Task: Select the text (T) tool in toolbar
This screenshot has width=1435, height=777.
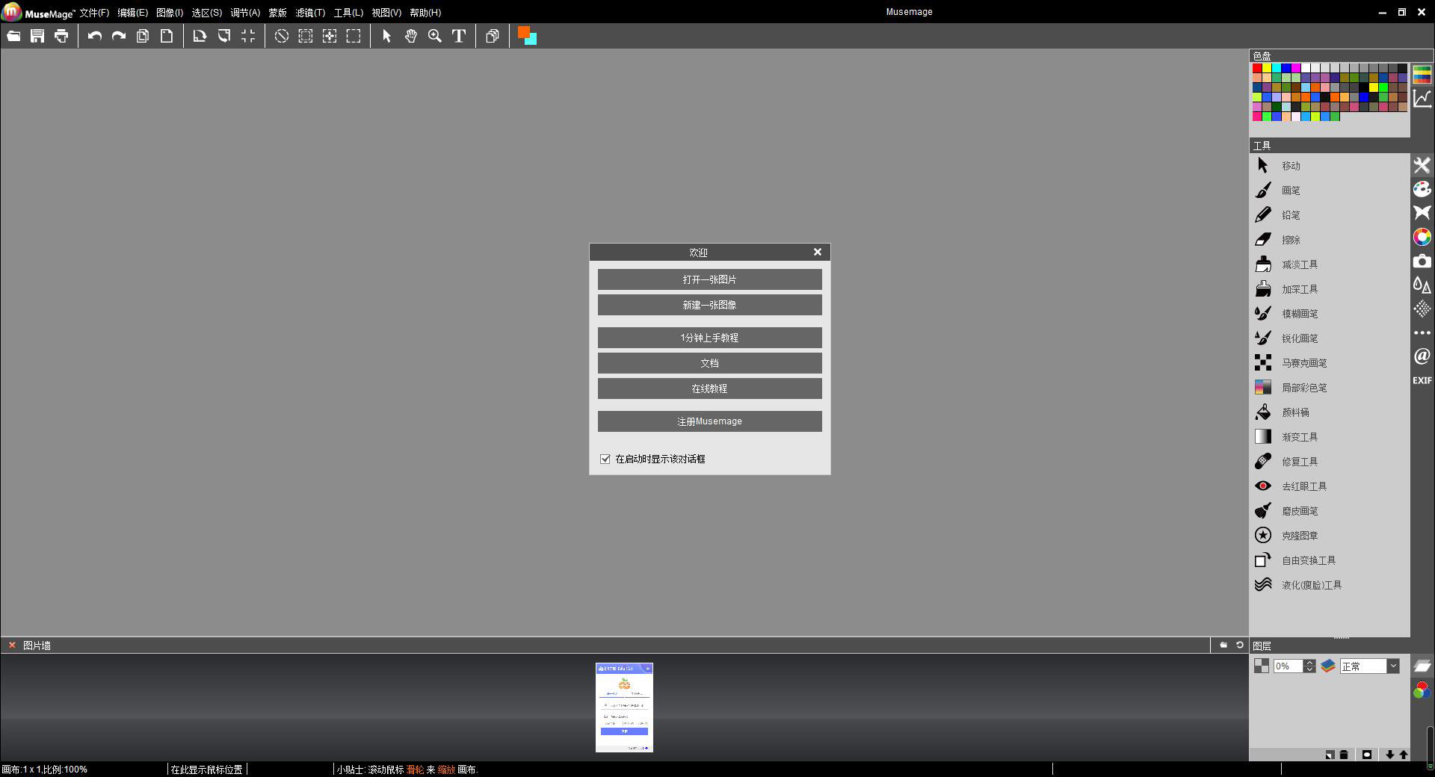Action: [x=459, y=36]
